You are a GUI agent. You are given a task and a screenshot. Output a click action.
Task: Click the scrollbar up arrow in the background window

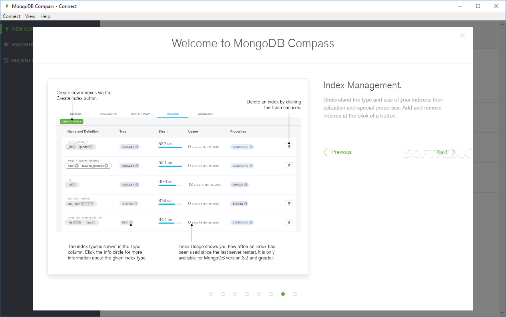pyautogui.click(x=502, y=24)
